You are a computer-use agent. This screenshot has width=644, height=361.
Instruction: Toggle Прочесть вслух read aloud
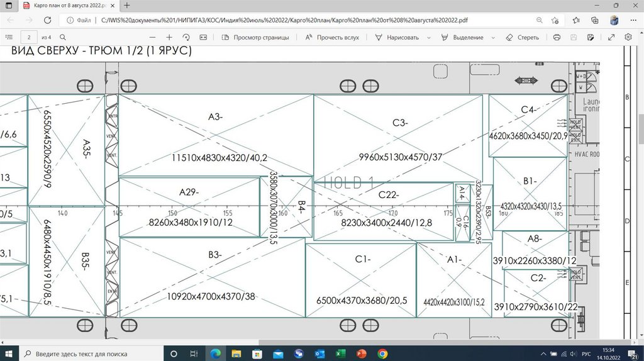click(332, 37)
